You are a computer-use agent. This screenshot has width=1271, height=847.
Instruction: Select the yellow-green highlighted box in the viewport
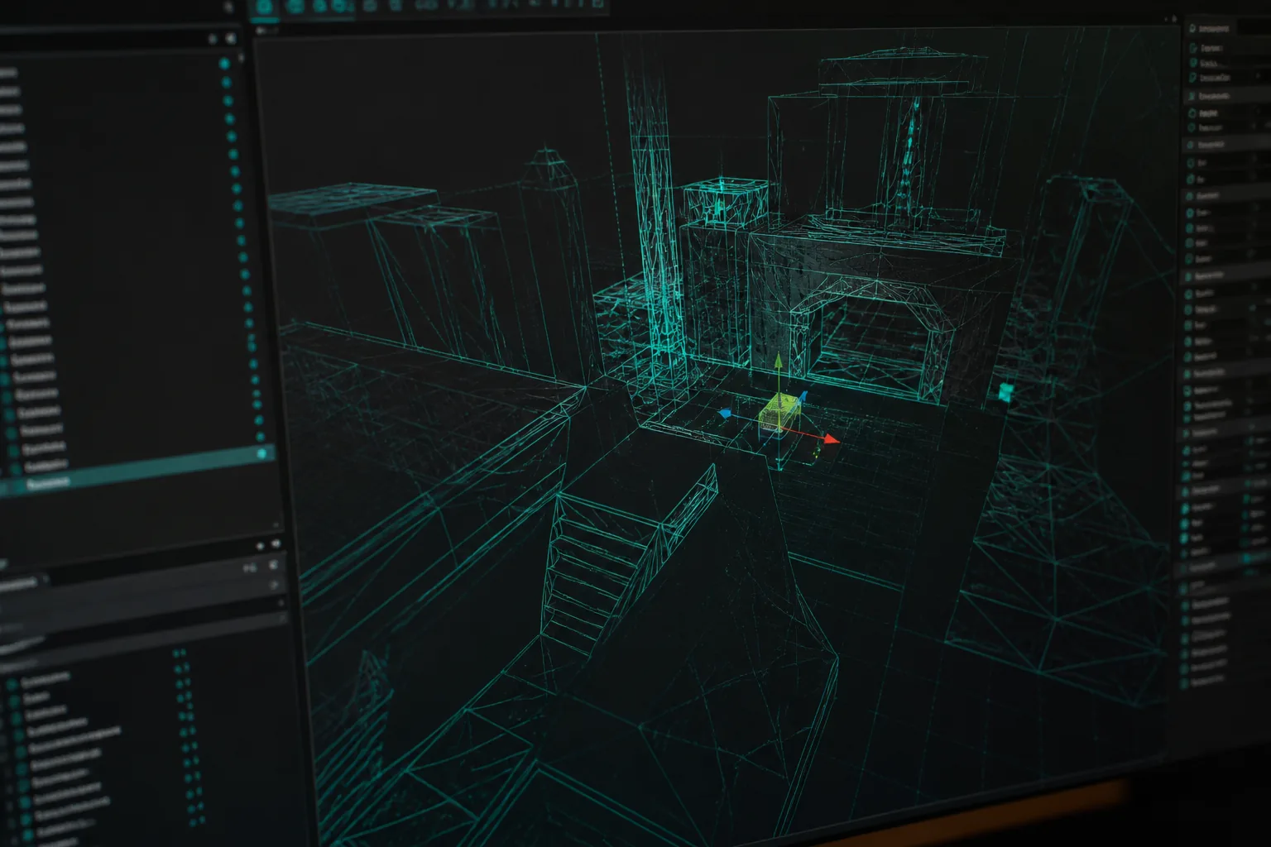[779, 411]
